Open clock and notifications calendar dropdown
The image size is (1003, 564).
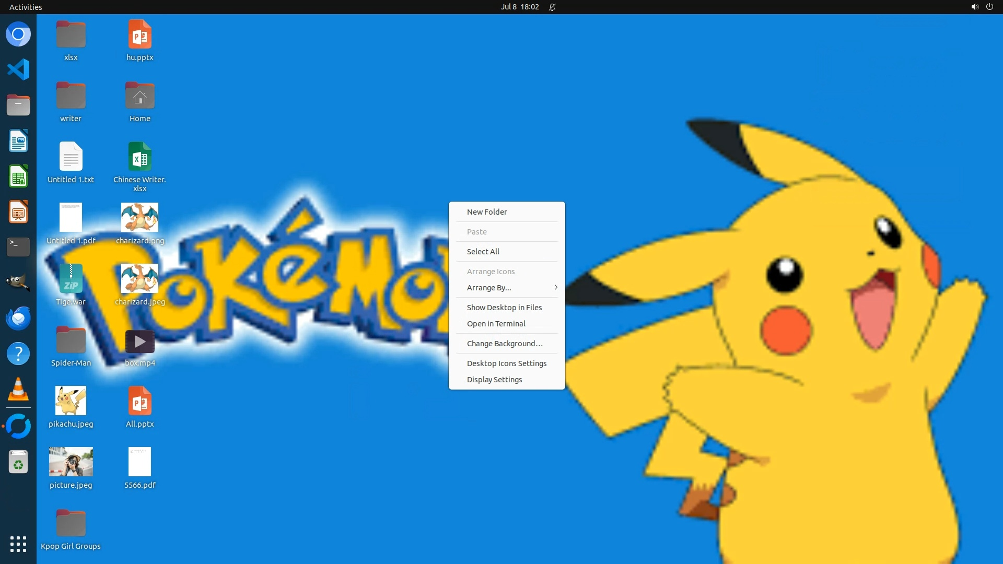coord(519,7)
